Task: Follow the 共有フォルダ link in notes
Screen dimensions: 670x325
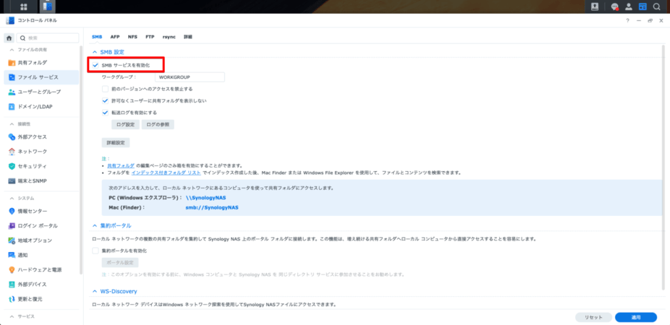Action: pyautogui.click(x=121, y=165)
